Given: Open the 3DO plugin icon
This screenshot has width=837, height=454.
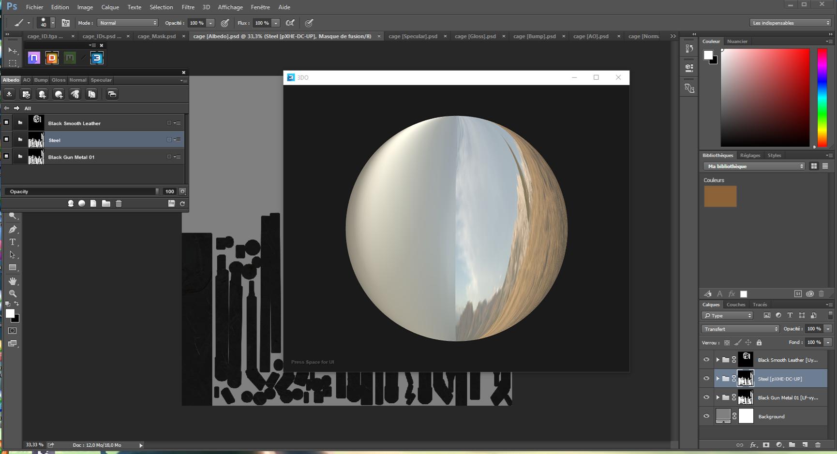Looking at the screenshot, I should 97,58.
